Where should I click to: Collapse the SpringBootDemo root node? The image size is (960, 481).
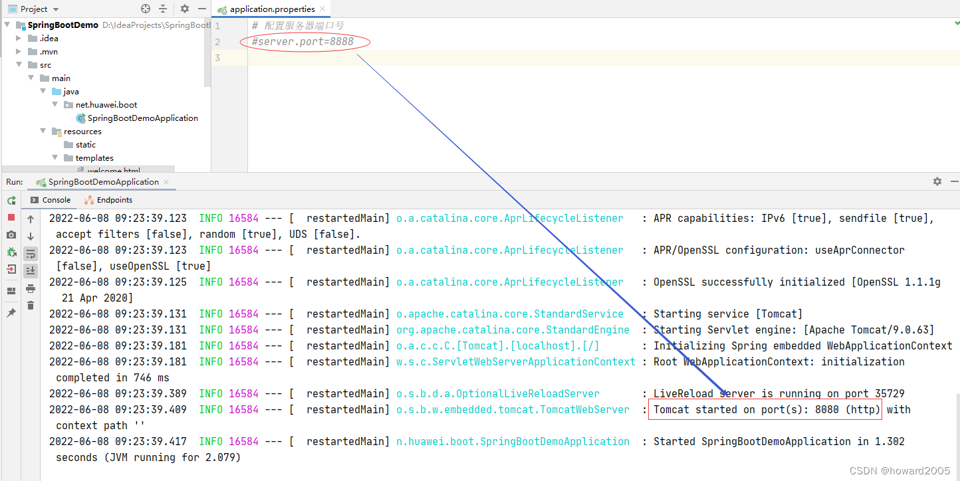7,25
